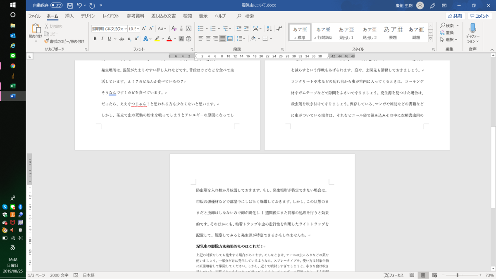Toggle Align Left button
This screenshot has height=279, width=496.
200,39
